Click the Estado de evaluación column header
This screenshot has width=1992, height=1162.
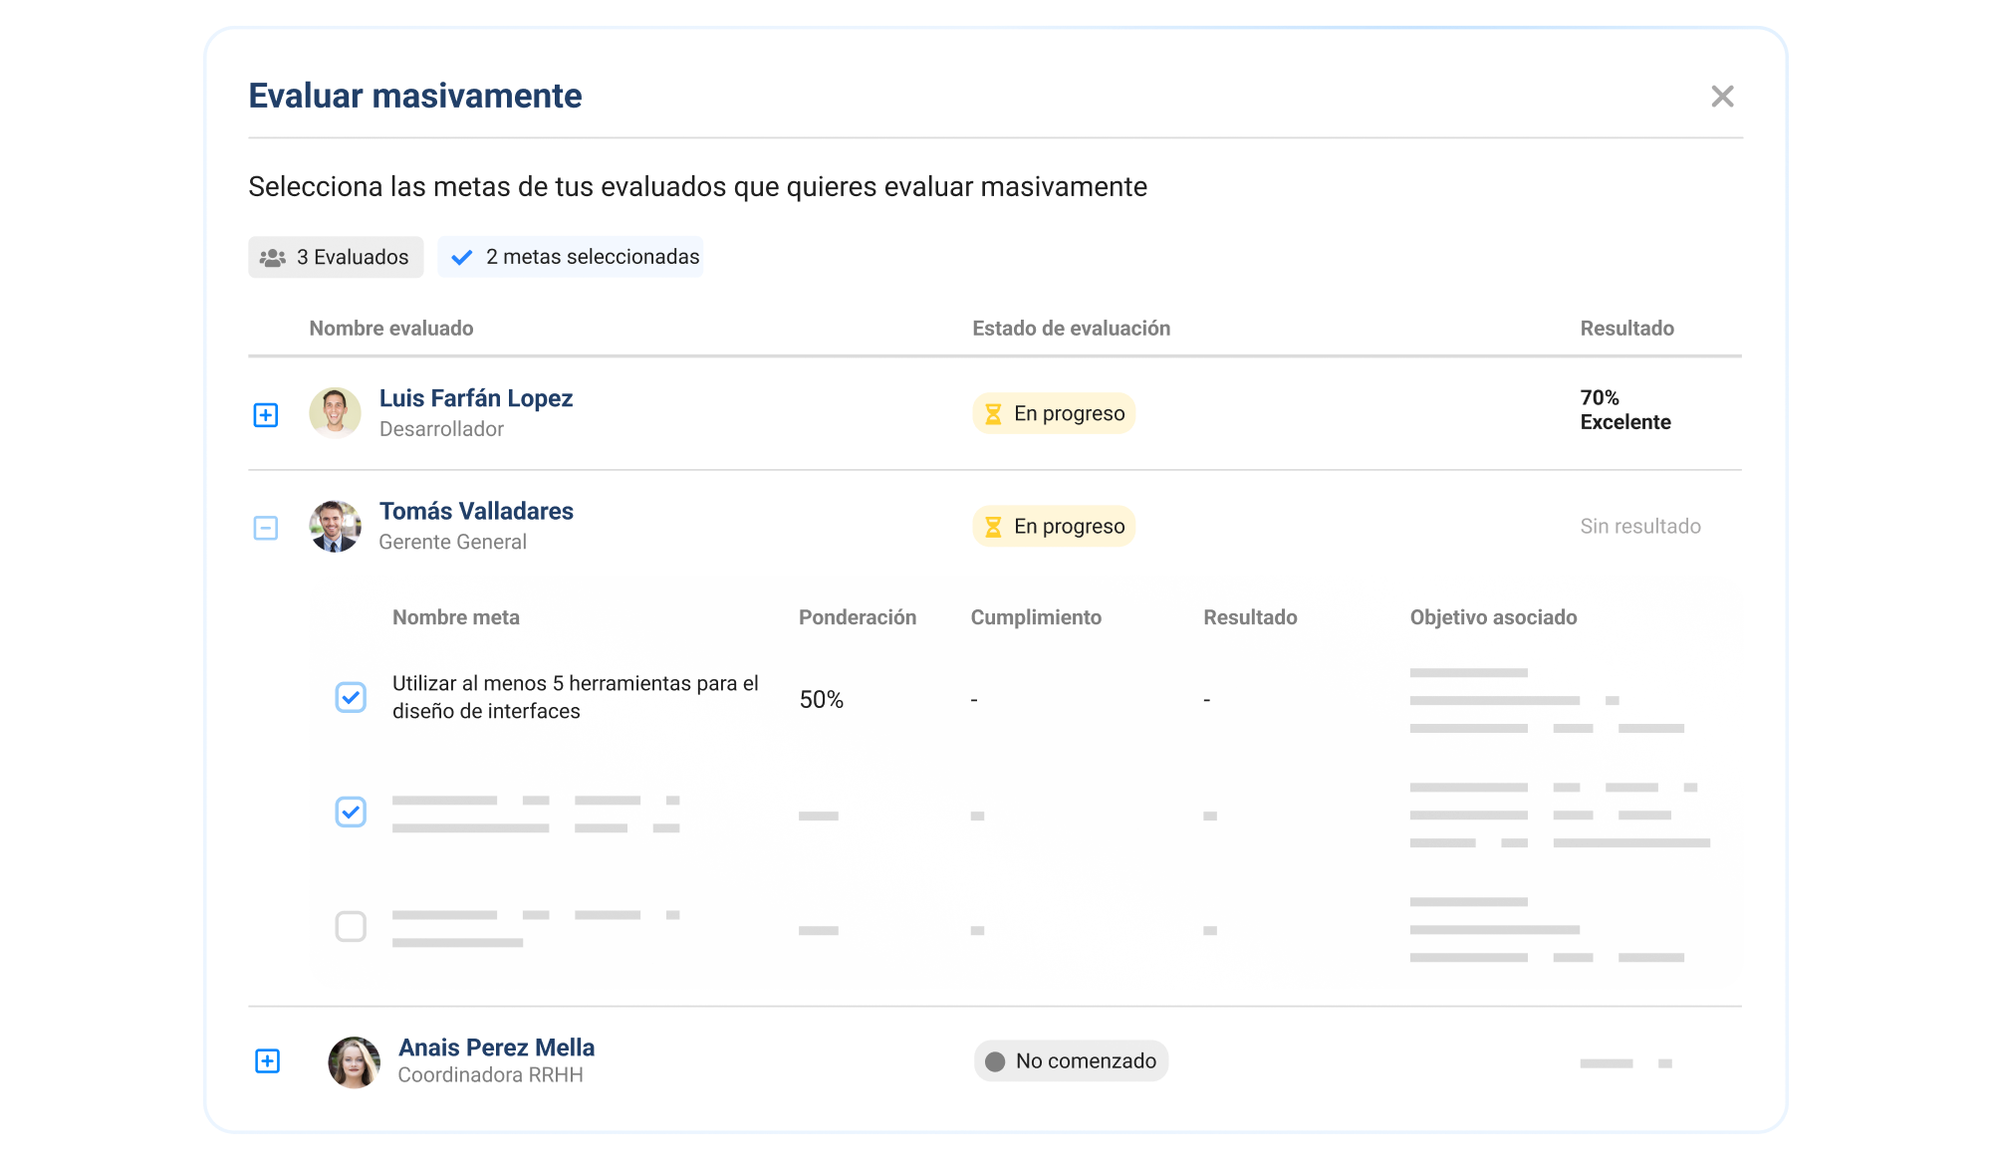[1071, 329]
